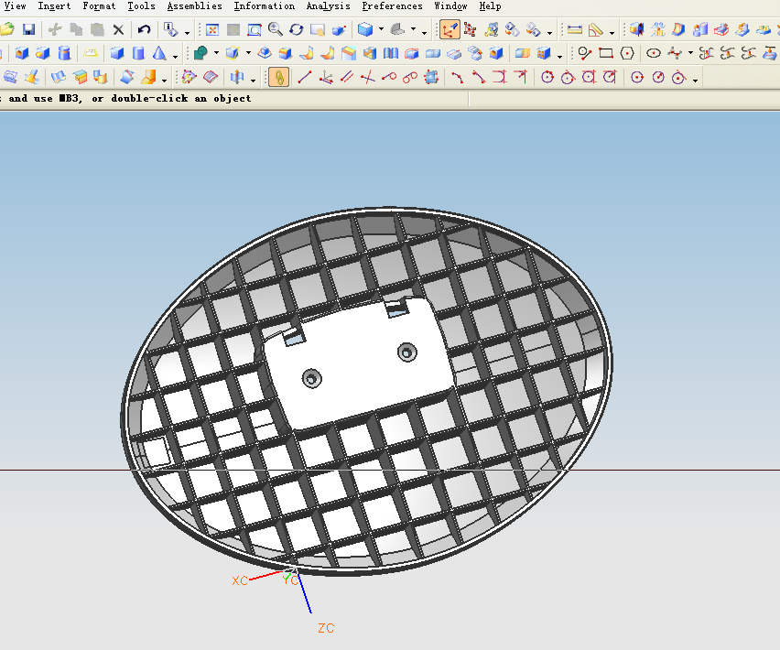Click the Save file icon
Viewport: 780px width, 650px height.
28,30
